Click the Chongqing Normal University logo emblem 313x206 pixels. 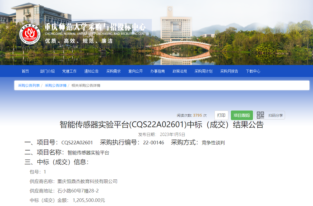coord(30,34)
